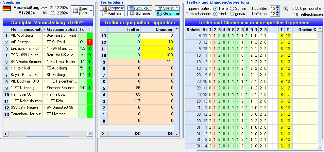Click the Gastmannschaft column header
Screen dimensions: 324x152
(62, 29)
